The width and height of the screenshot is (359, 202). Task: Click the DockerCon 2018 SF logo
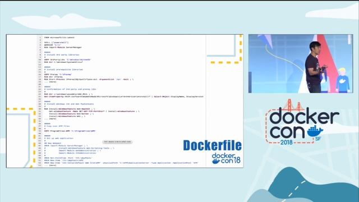pos(302,122)
